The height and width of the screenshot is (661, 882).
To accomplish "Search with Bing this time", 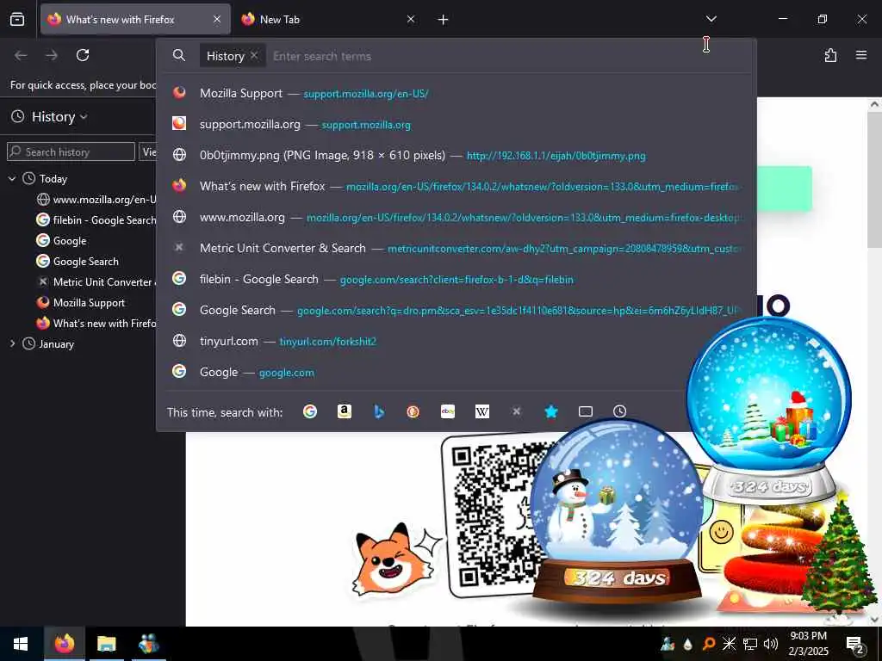I will point(379,412).
